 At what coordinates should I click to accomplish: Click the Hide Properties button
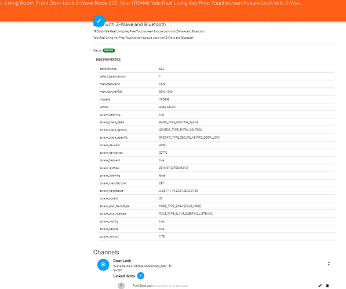pos(108,60)
